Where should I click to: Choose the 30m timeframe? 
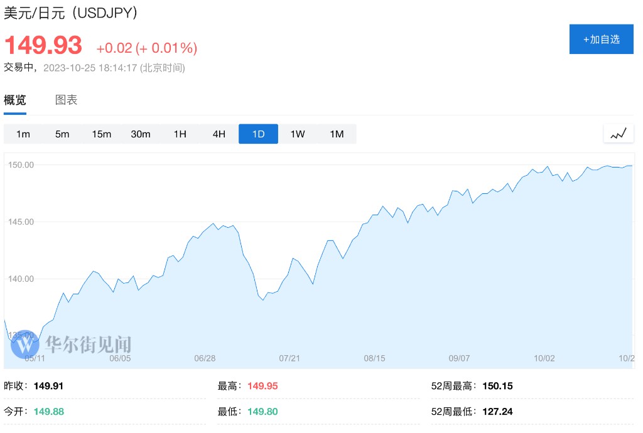[141, 134]
